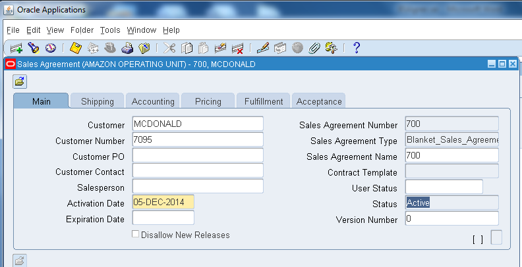Open Window Help question mark icon
The image size is (522, 267).
pyautogui.click(x=356, y=48)
